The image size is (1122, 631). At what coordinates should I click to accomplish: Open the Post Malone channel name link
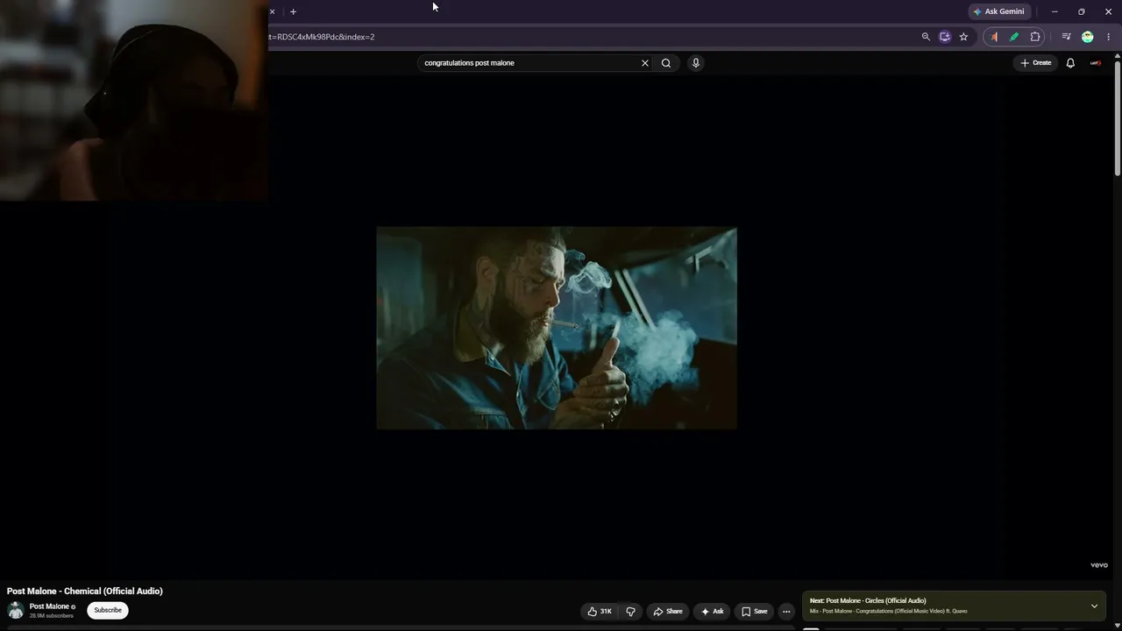coord(49,606)
